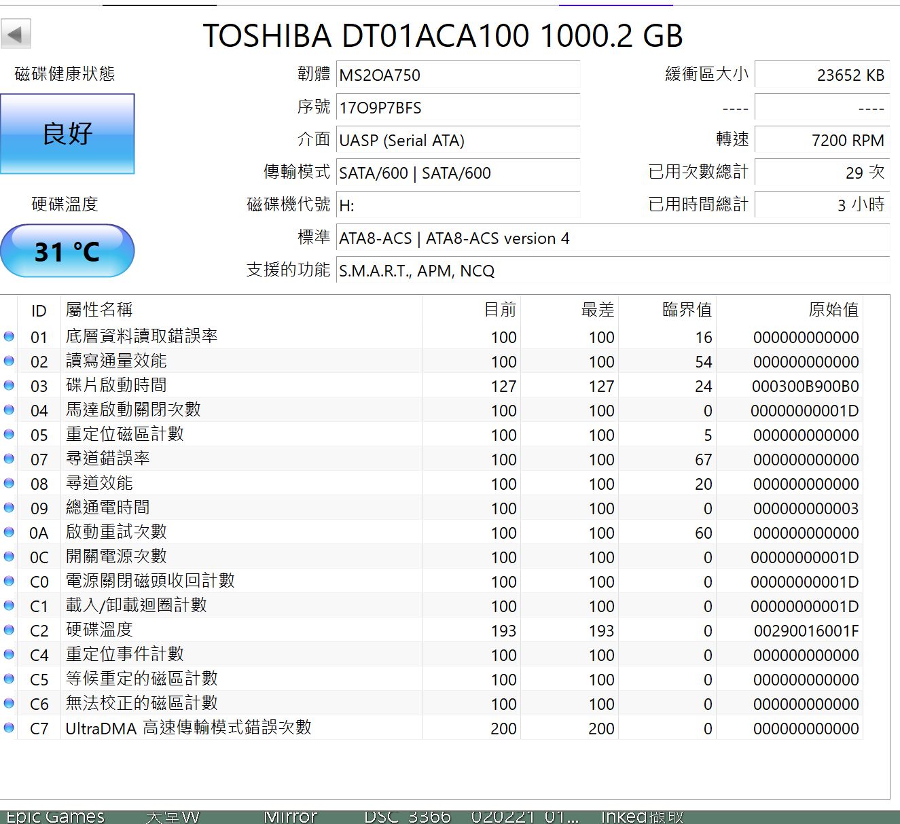Click the 原始值 column header

[833, 310]
